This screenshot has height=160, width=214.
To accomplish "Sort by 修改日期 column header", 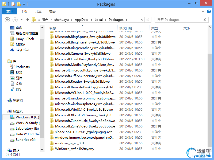I will (126, 28).
